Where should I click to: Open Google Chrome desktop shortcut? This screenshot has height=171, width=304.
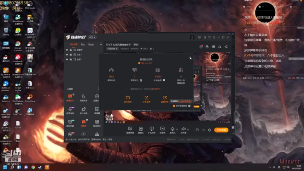pos(18,46)
